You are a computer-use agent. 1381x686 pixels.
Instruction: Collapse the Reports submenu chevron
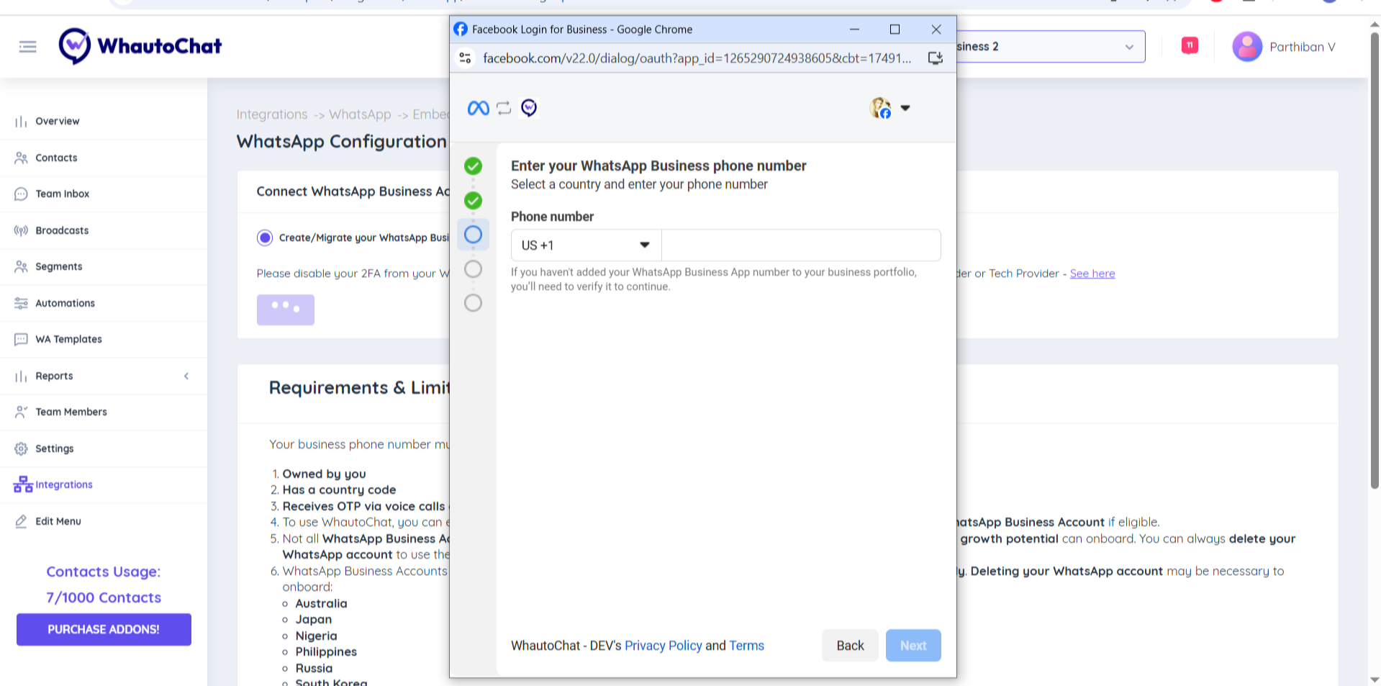pos(186,376)
